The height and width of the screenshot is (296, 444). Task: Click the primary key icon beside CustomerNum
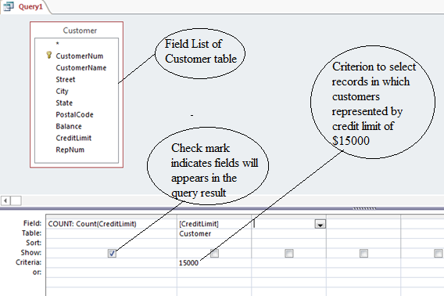(49, 55)
